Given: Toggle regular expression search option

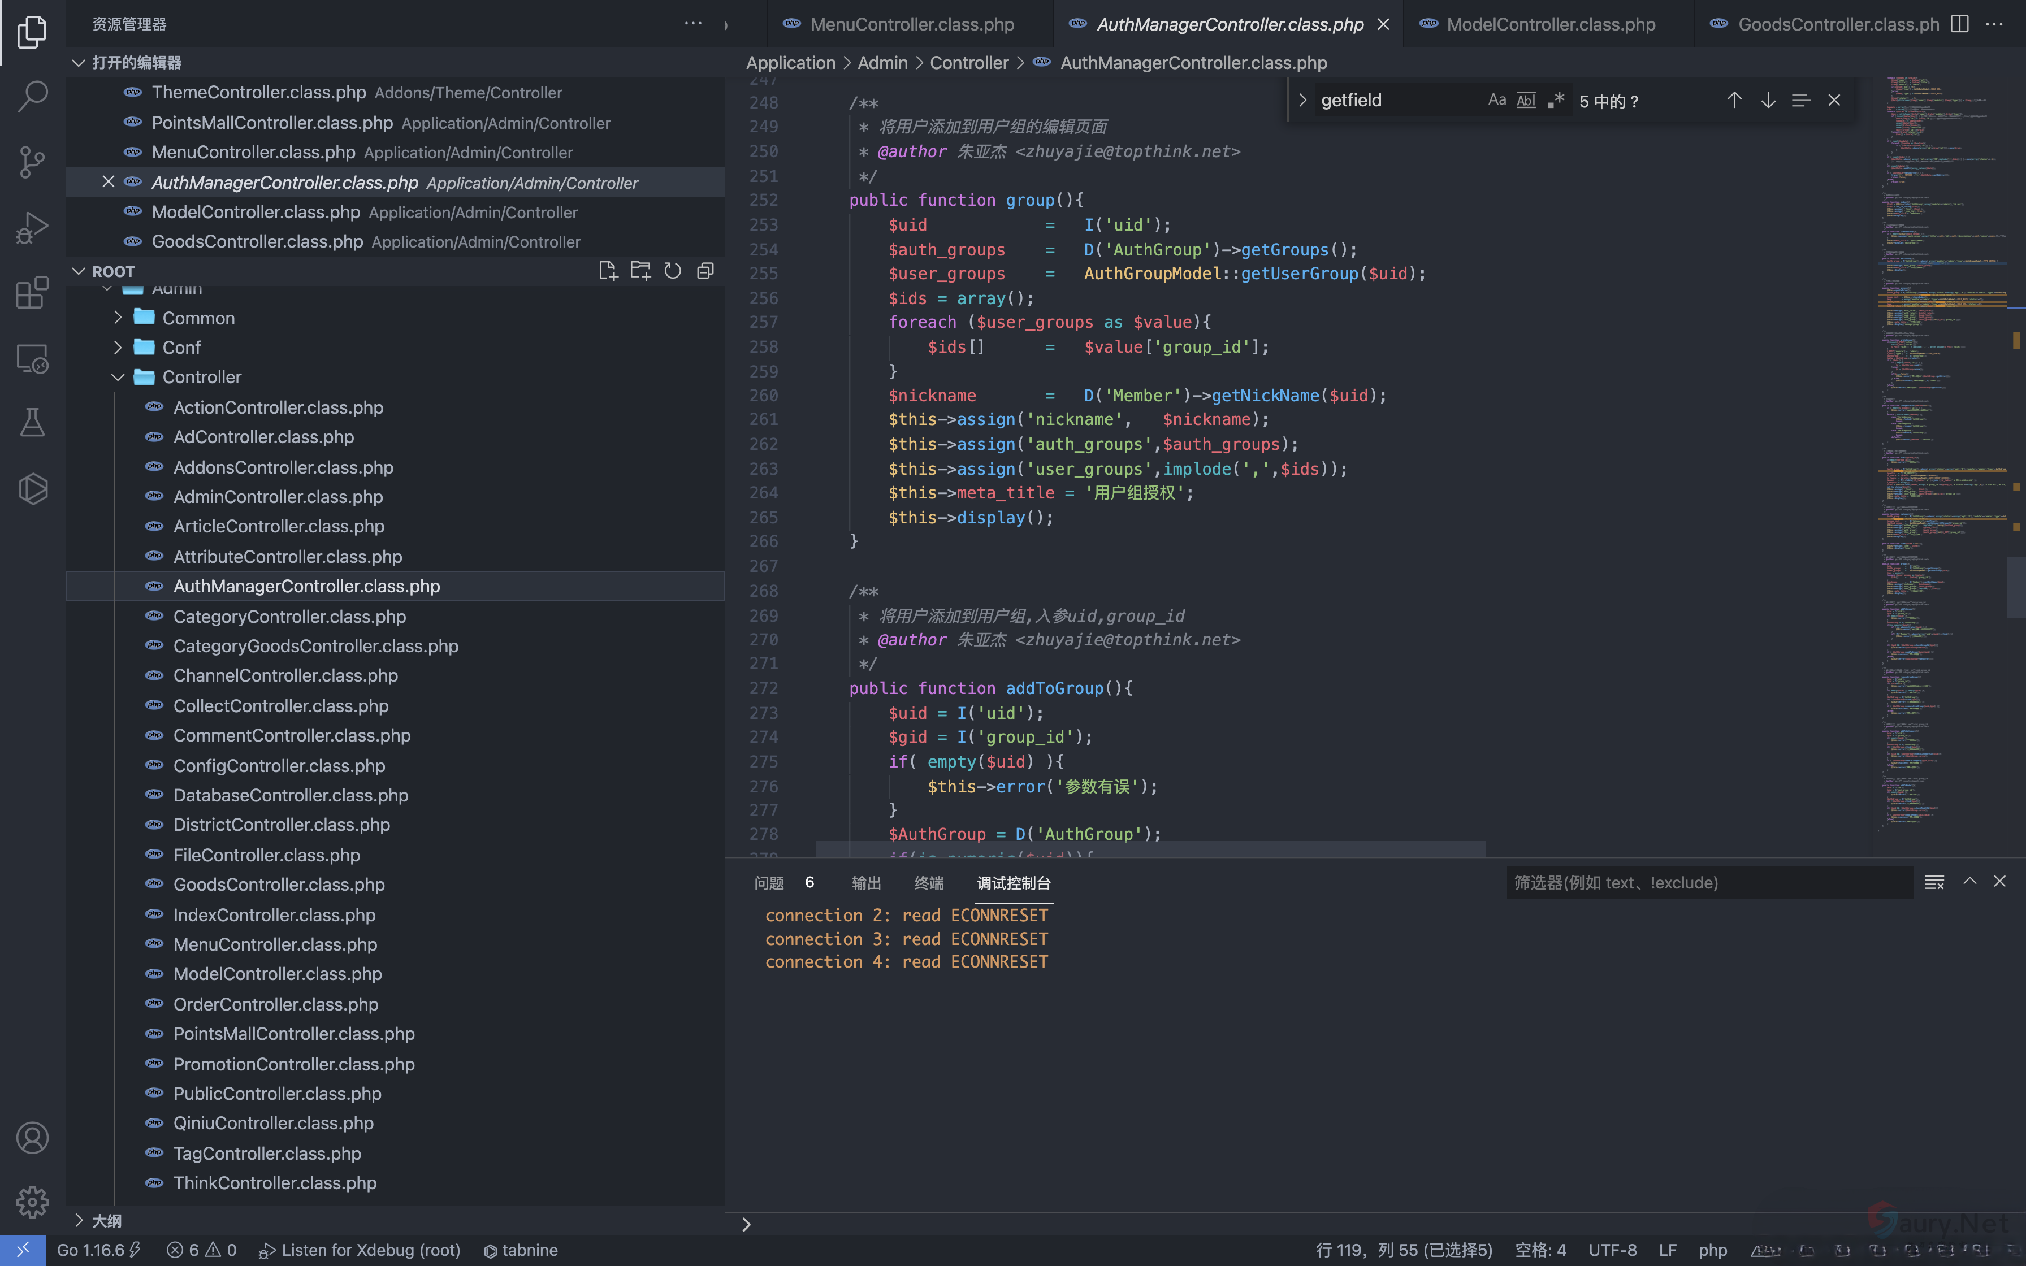Looking at the screenshot, I should tap(1556, 101).
